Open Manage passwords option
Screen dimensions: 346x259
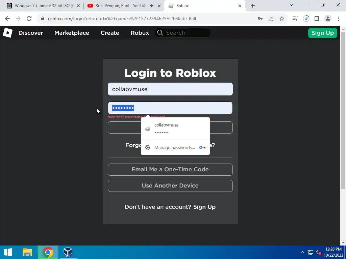175,148
